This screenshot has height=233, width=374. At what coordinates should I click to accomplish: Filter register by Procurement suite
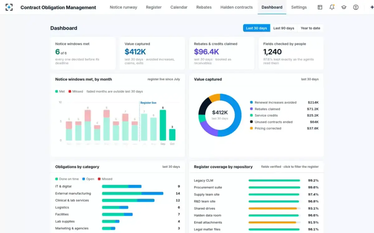[x=256, y=187]
